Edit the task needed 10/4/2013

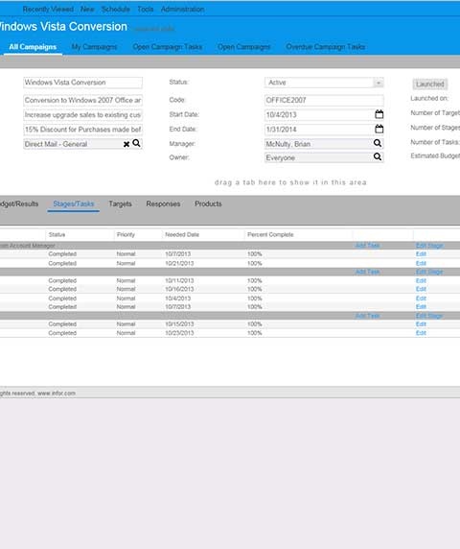[x=421, y=298]
